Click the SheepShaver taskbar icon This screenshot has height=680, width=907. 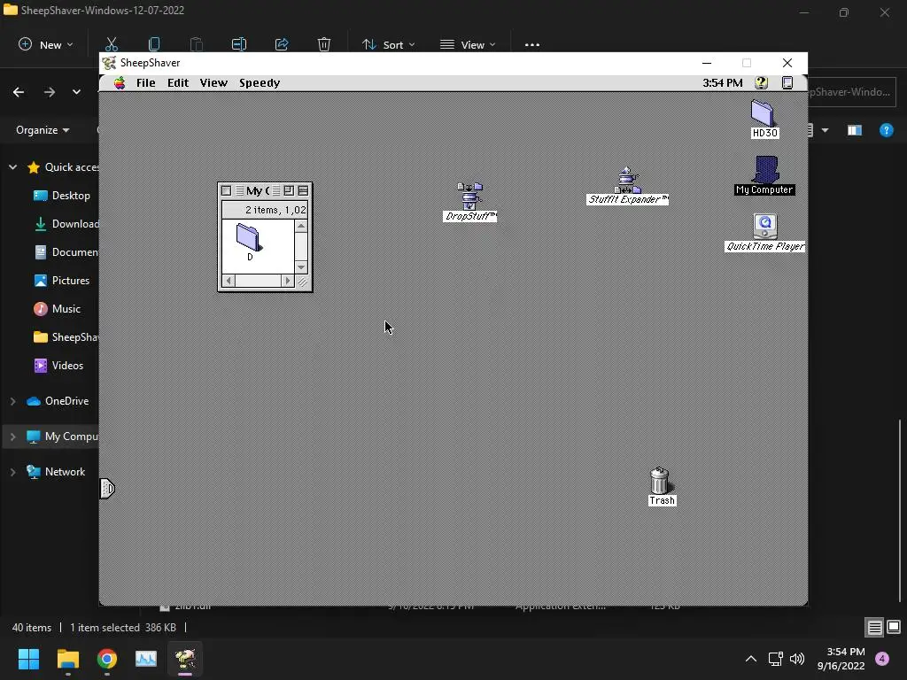click(185, 659)
